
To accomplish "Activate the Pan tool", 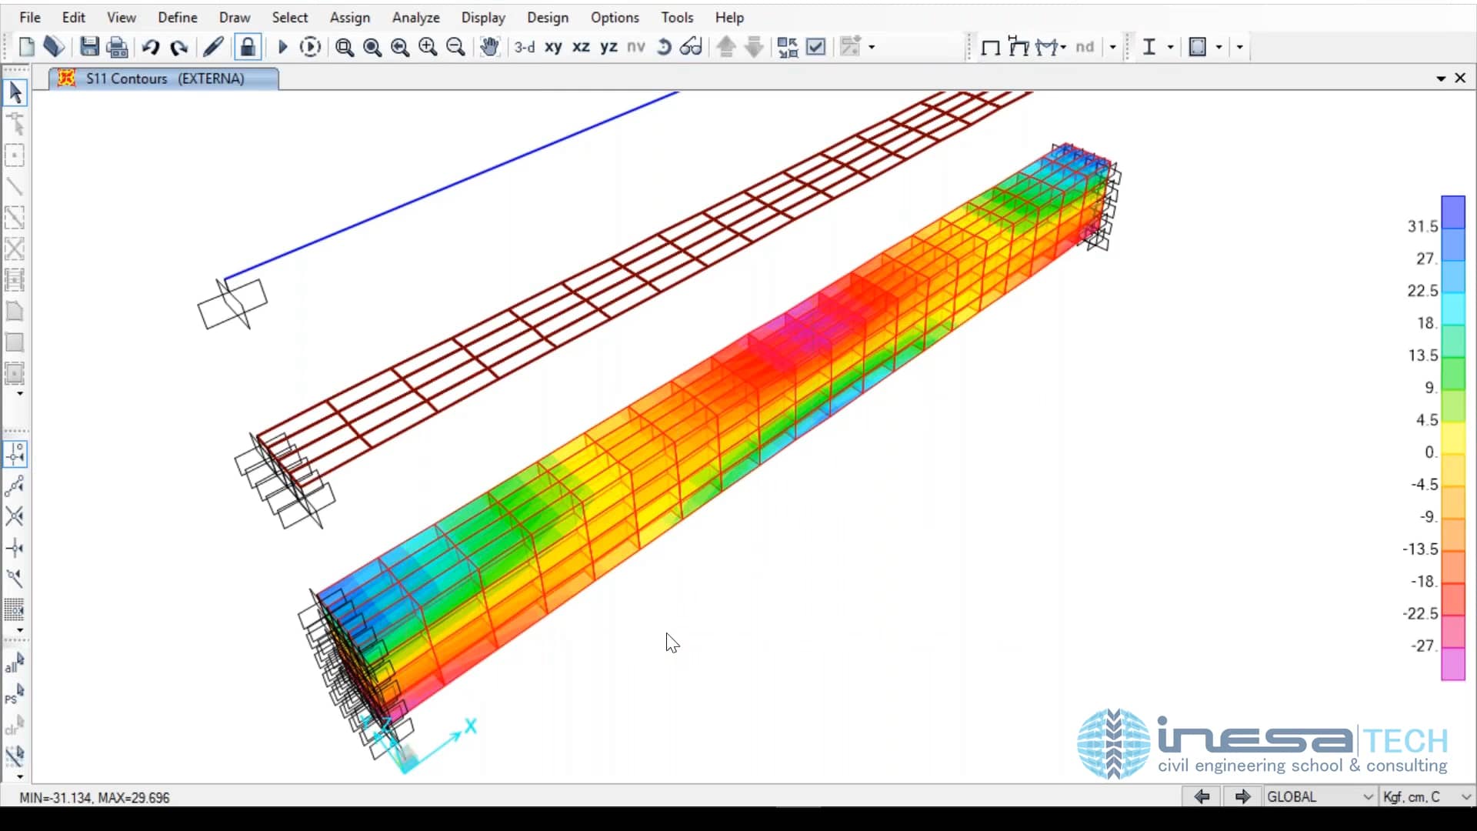I will click(490, 46).
